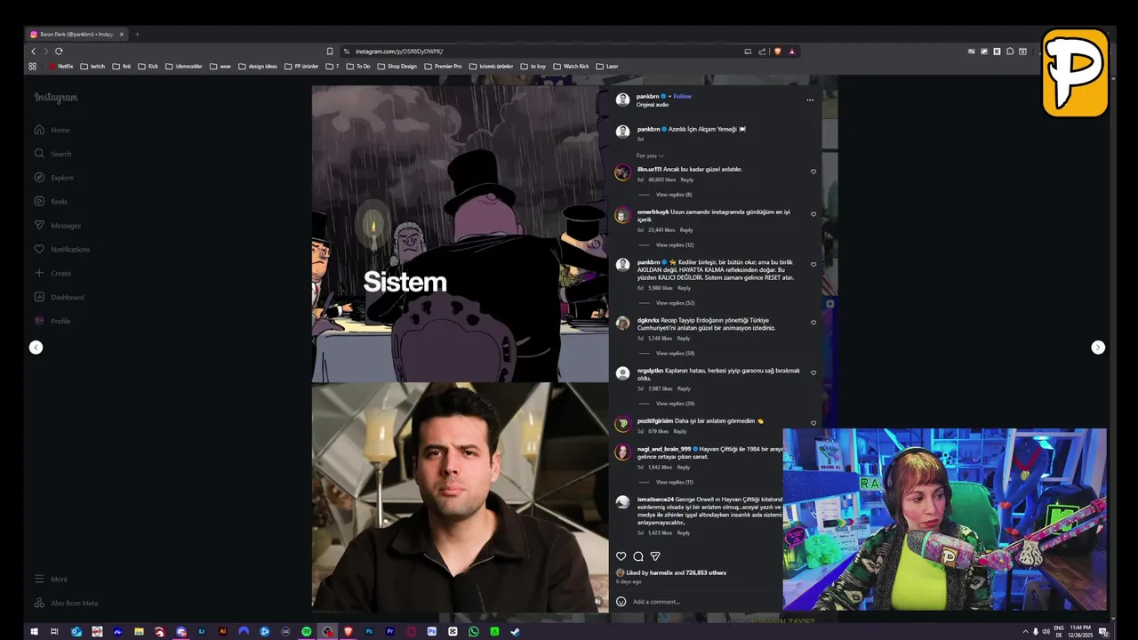Mute video with speaker icon on reel
Image resolution: width=1138 pixels, height=640 pixels.
click(x=597, y=602)
